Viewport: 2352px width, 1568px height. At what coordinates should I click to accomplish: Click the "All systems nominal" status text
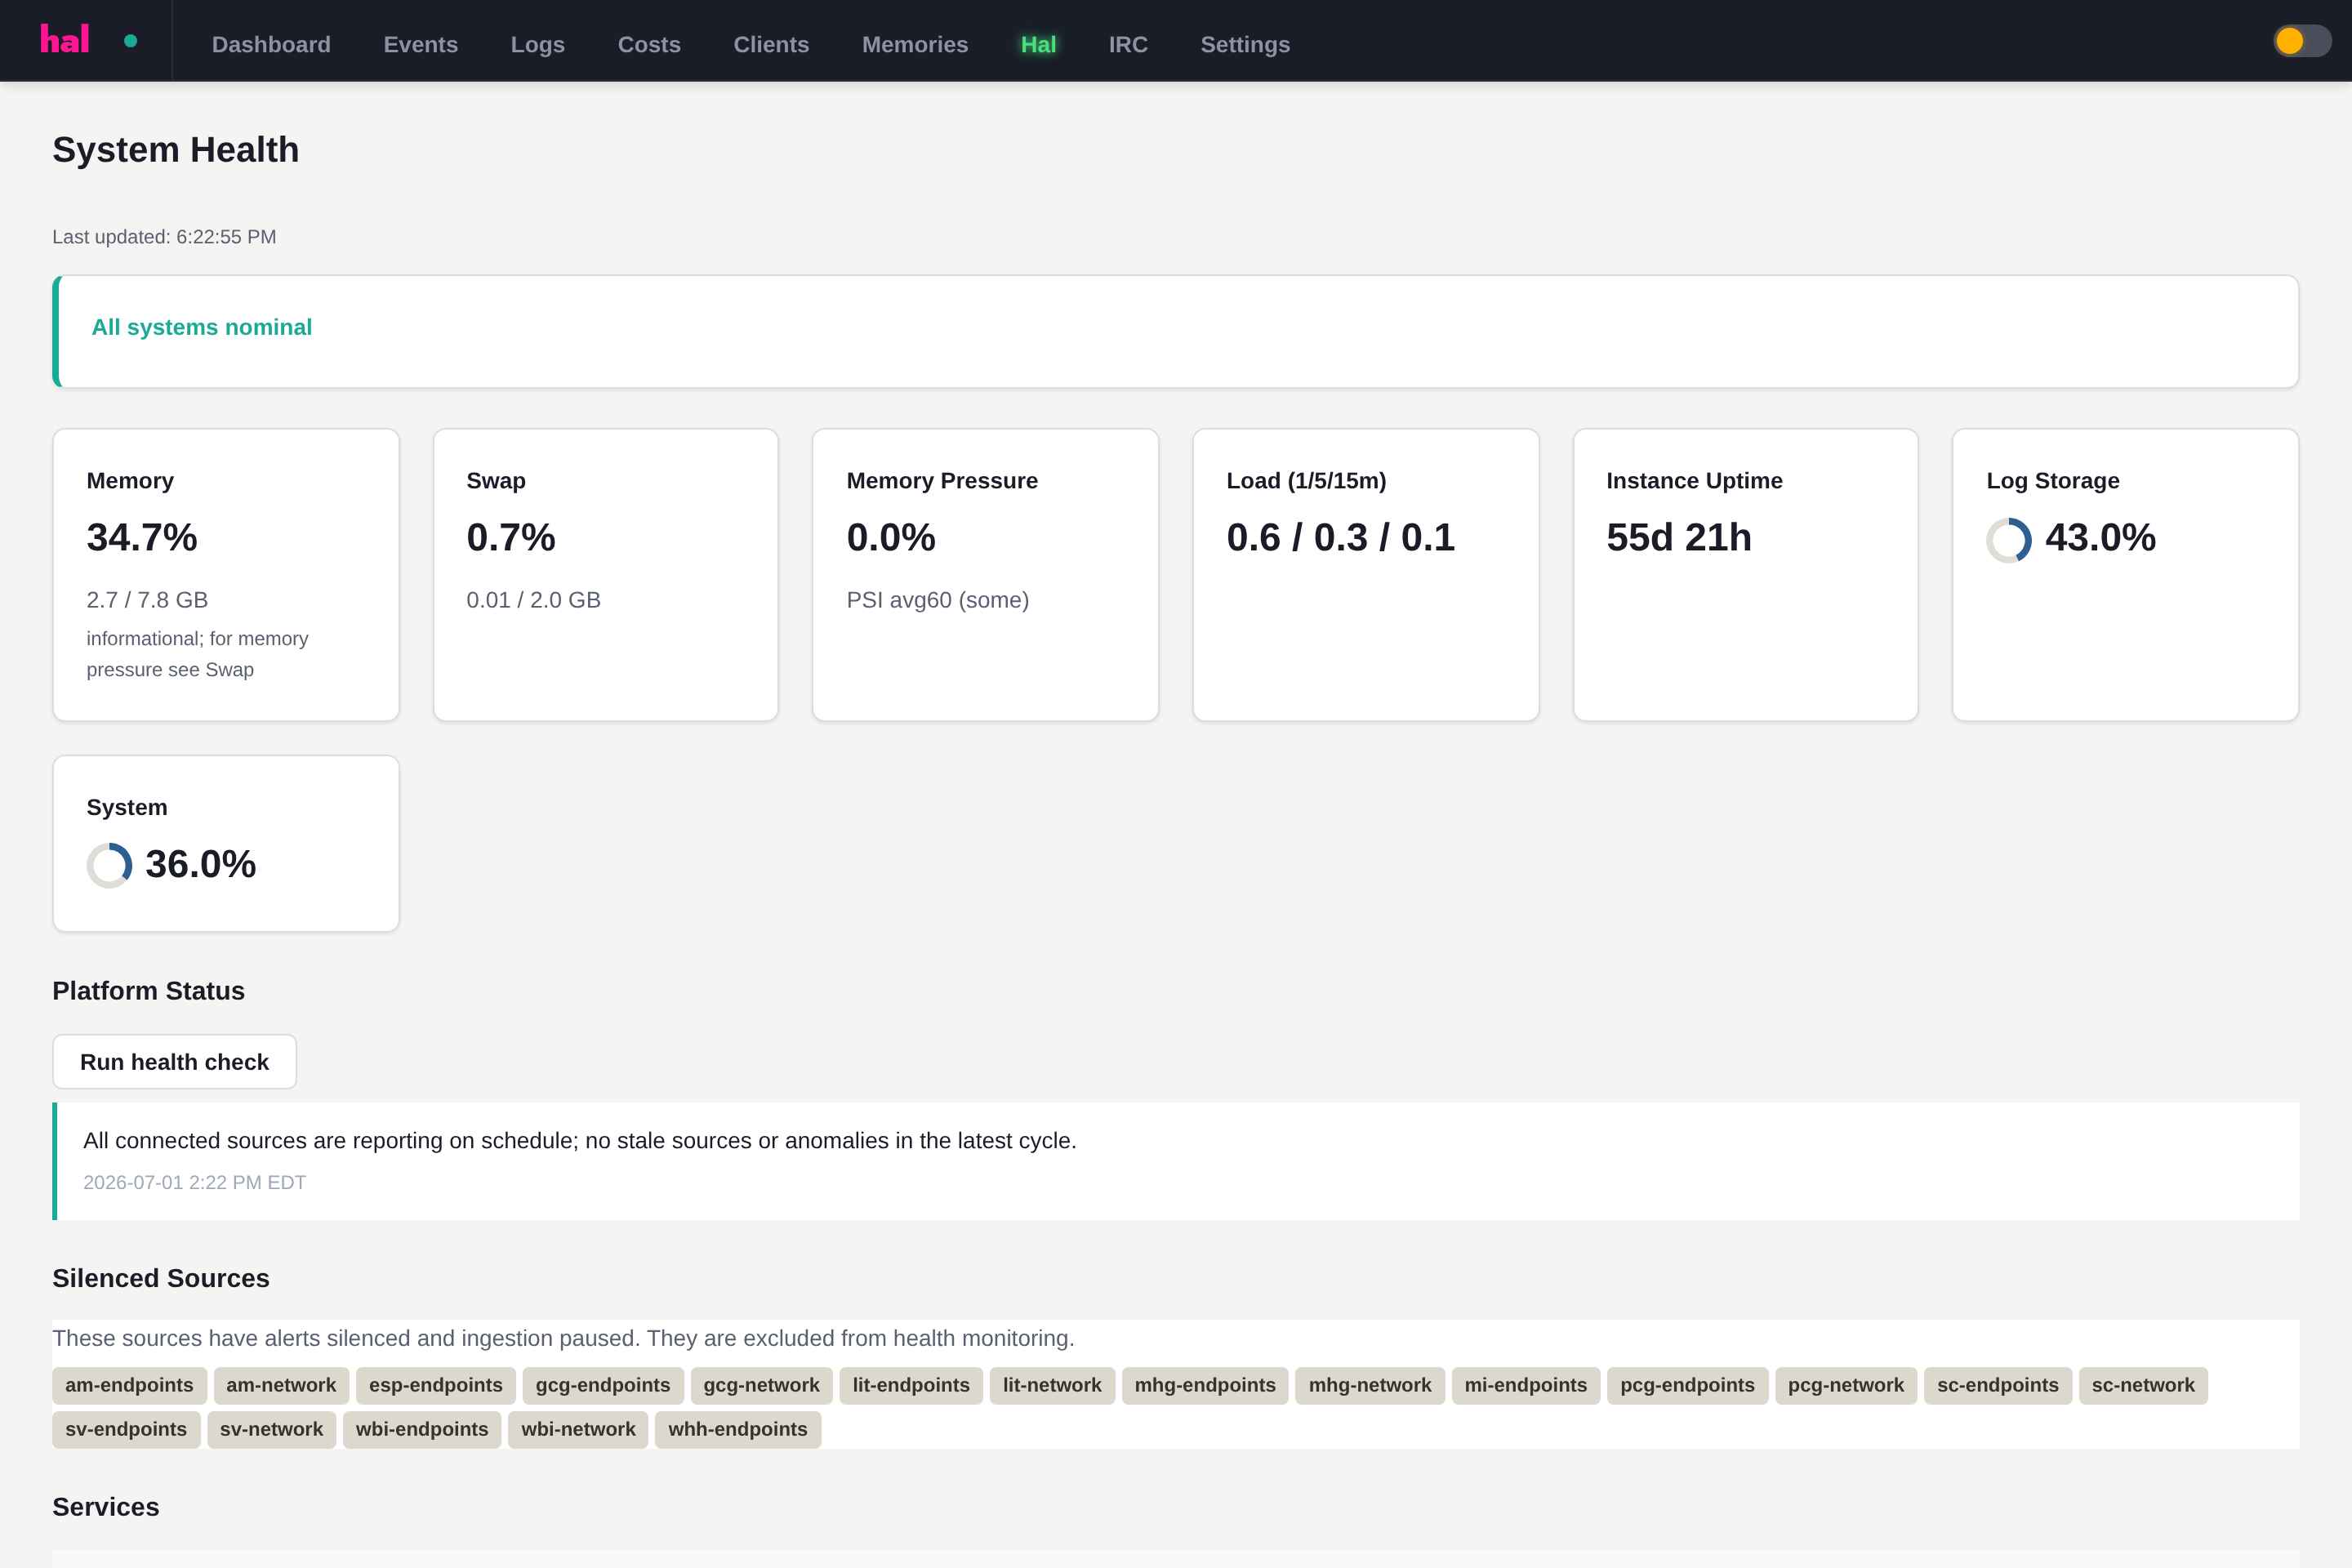[x=202, y=327]
